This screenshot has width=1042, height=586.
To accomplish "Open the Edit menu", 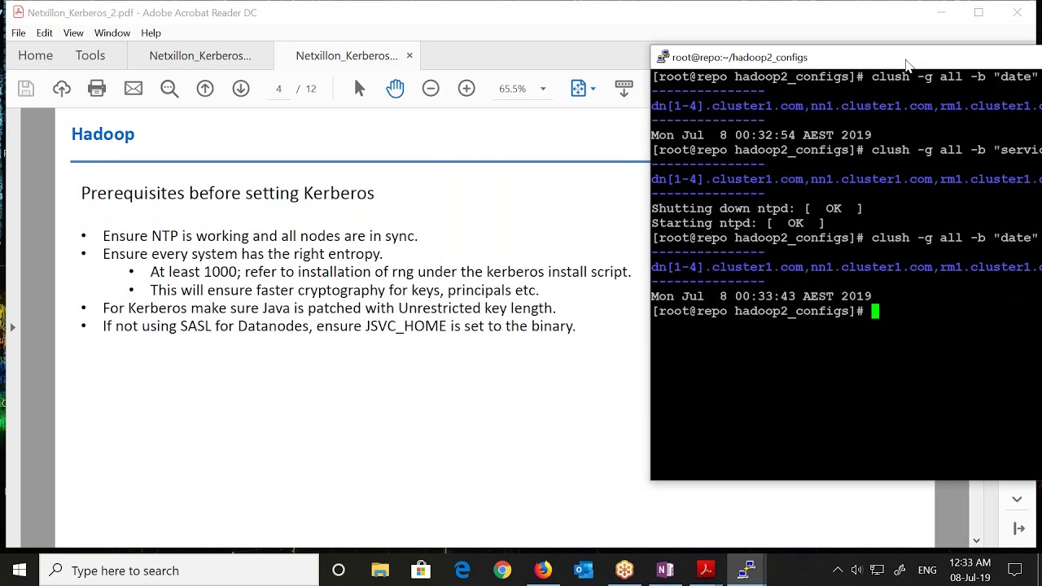I will point(44,33).
